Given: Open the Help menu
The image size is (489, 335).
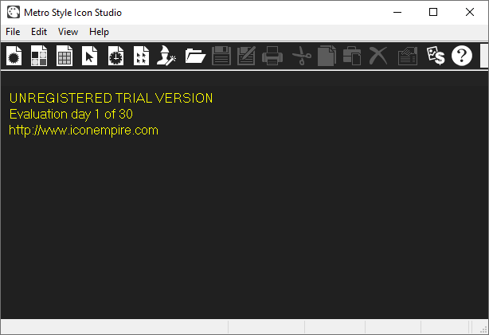Looking at the screenshot, I should point(99,32).
